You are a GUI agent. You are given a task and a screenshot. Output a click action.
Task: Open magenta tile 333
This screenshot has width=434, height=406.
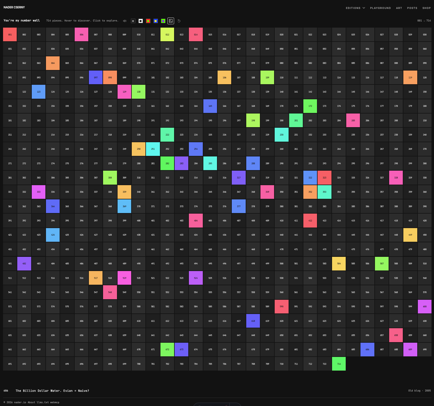pyautogui.click(x=39, y=192)
